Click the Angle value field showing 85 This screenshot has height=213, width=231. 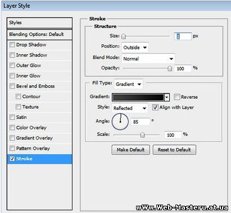(x=141, y=122)
